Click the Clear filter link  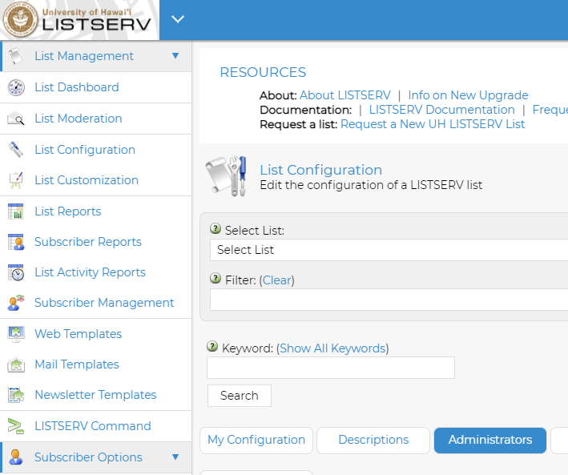[x=277, y=280]
